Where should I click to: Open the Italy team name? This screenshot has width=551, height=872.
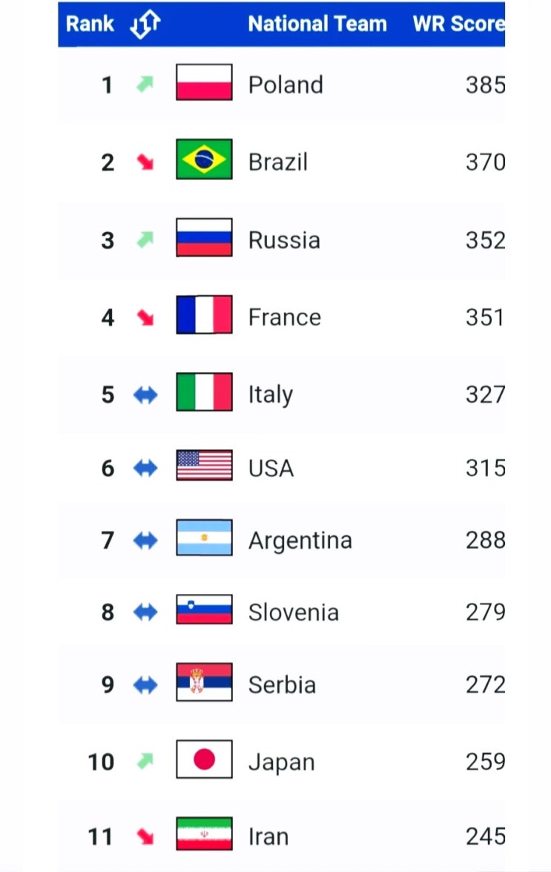tap(270, 395)
